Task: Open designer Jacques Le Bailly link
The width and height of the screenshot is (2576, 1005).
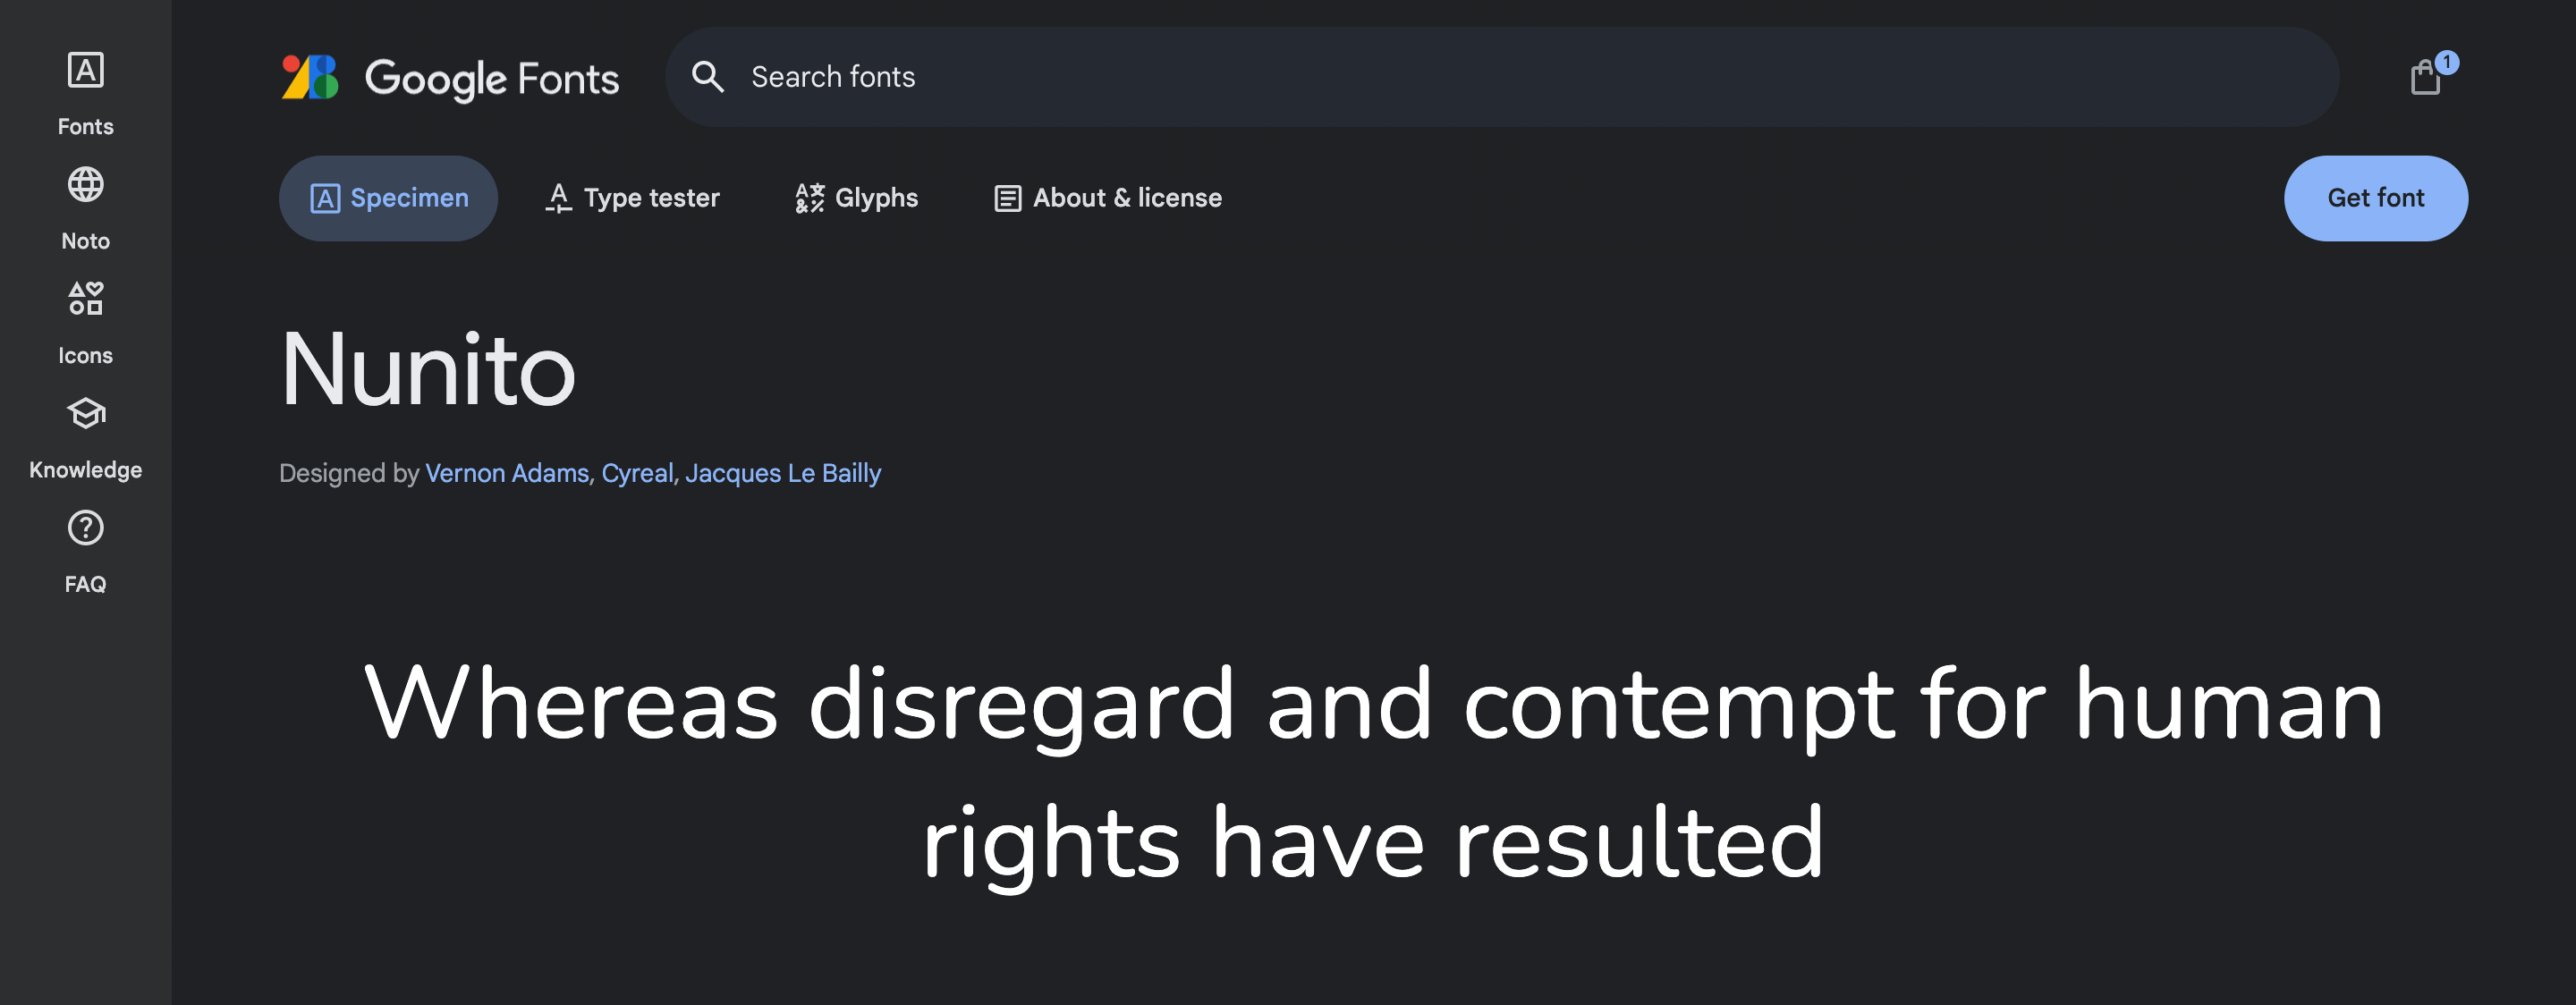Action: [x=783, y=473]
